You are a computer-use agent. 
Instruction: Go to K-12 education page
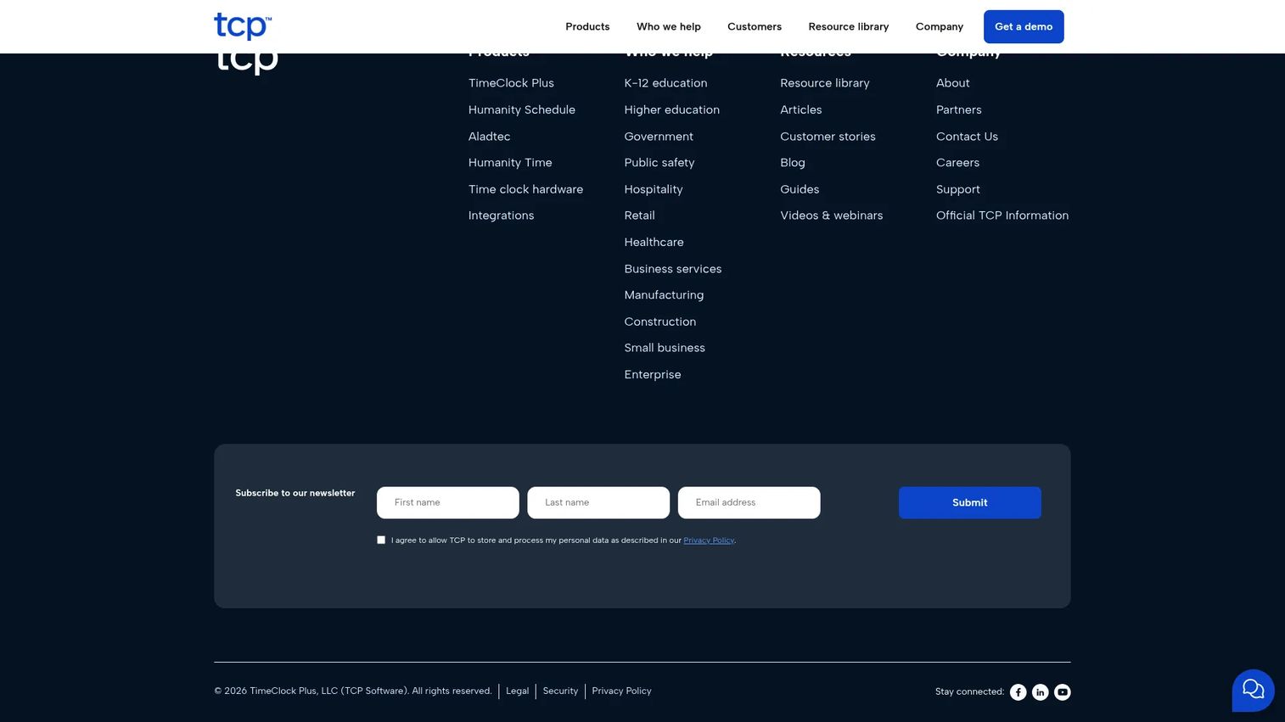[665, 83]
